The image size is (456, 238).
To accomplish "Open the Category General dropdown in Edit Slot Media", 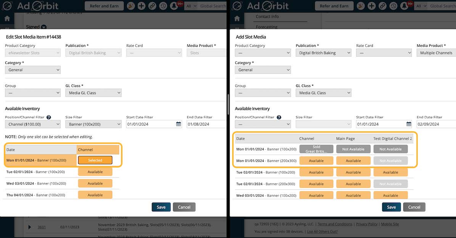I will 33,70.
